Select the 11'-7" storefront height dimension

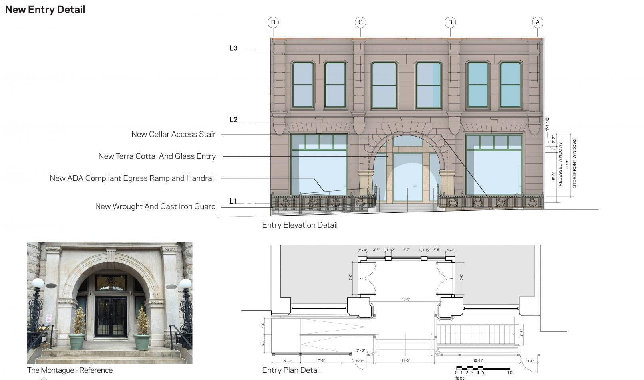567,164
